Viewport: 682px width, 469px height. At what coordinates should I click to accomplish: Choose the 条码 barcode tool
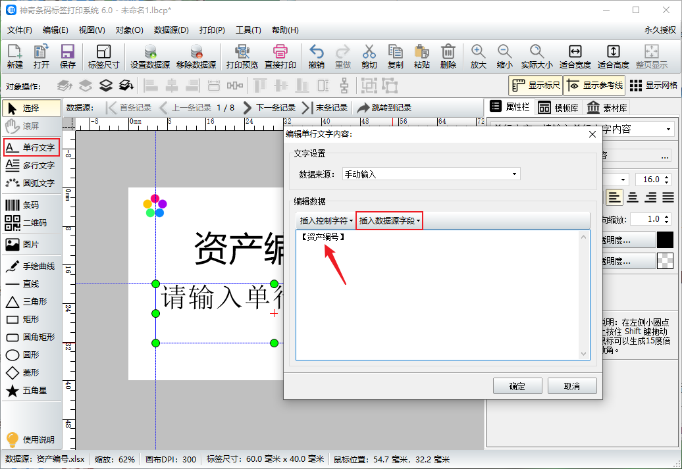32,205
